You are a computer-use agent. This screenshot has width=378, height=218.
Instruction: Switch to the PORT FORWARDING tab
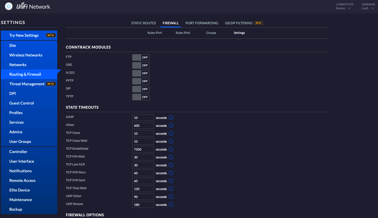coord(202,23)
